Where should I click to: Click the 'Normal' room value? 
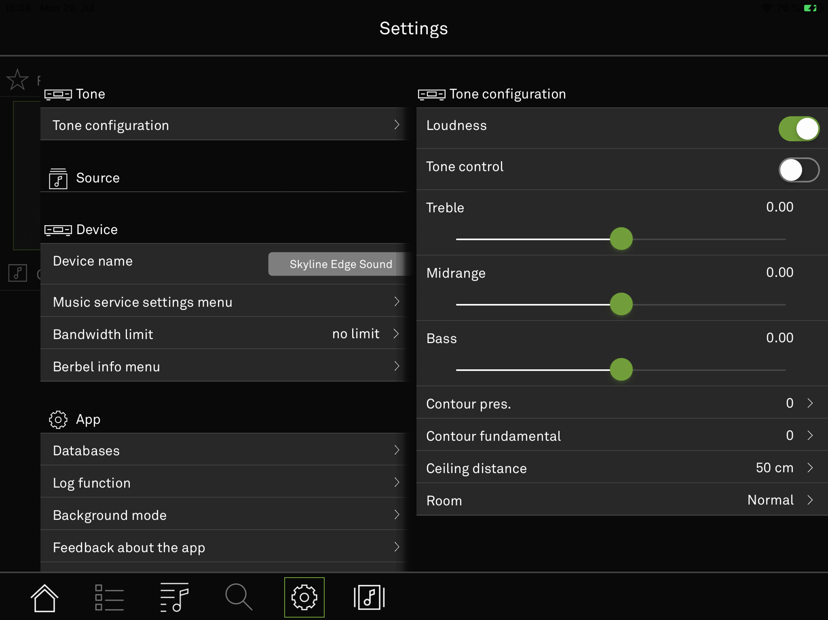click(x=770, y=500)
